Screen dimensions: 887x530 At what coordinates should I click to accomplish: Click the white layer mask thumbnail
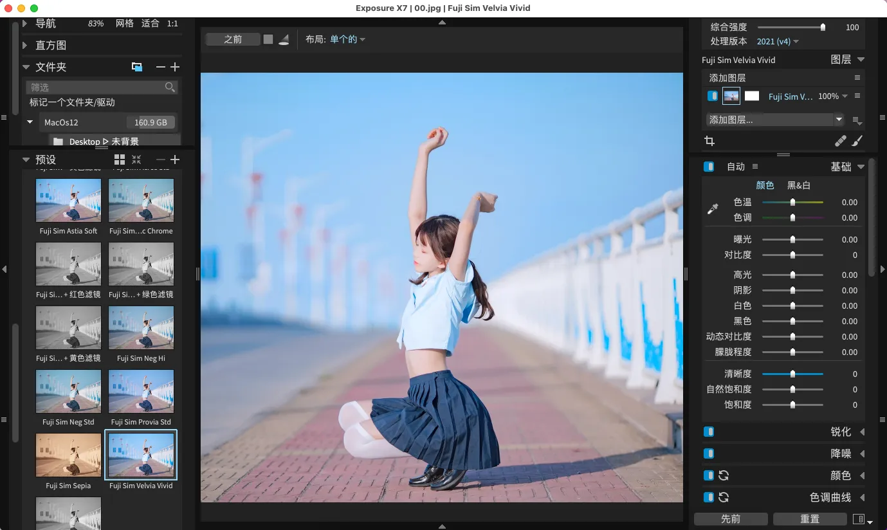752,96
